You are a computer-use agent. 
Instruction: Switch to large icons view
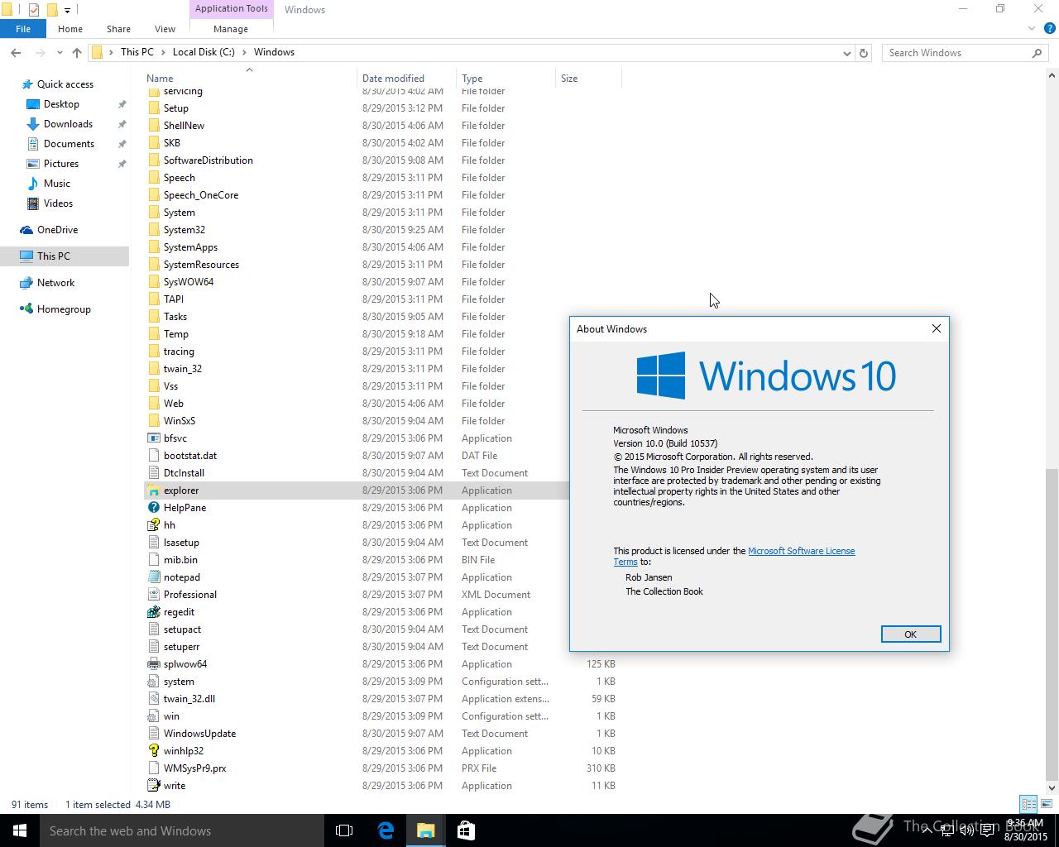[x=1046, y=804]
